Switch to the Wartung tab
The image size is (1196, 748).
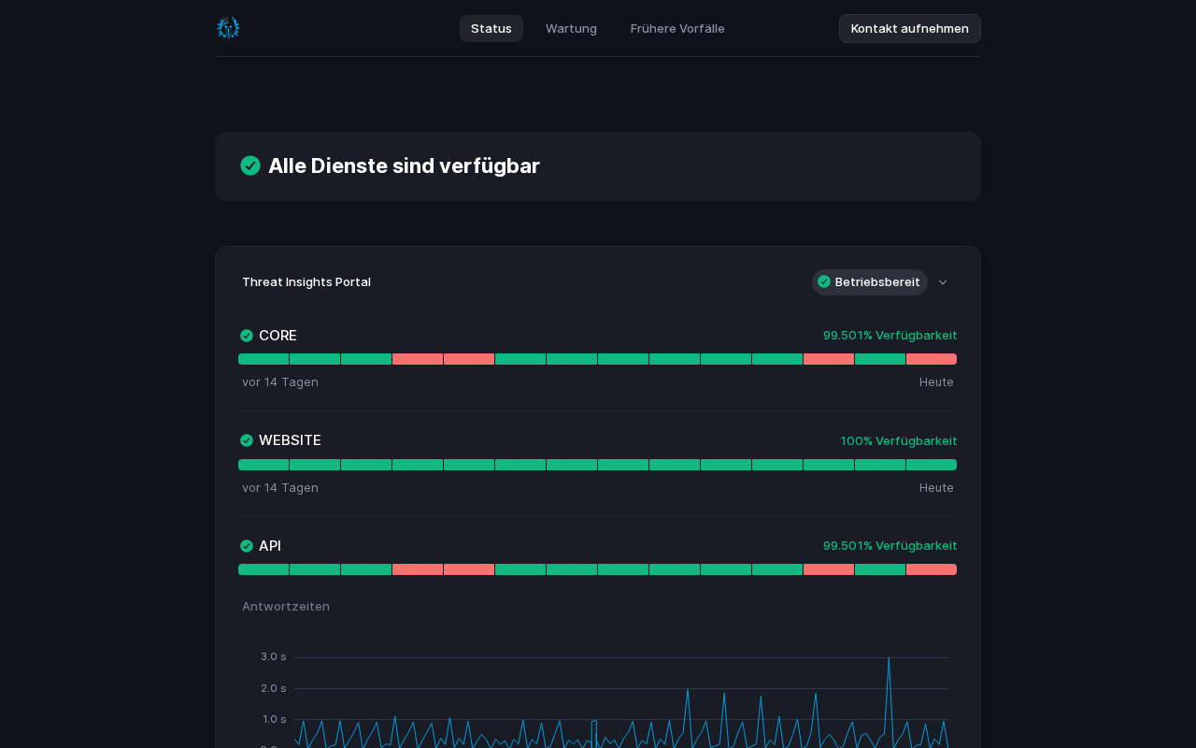[x=571, y=28]
